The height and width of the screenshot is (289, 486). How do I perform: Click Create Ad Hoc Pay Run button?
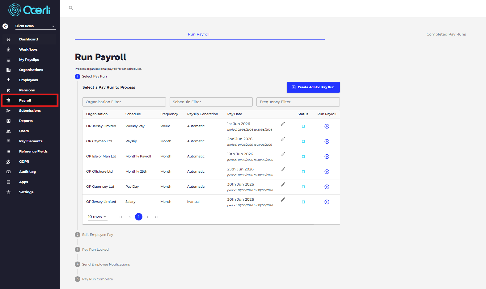click(313, 87)
